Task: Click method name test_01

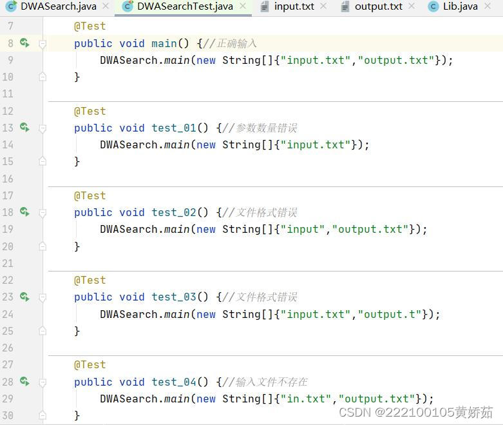Action: (173, 128)
